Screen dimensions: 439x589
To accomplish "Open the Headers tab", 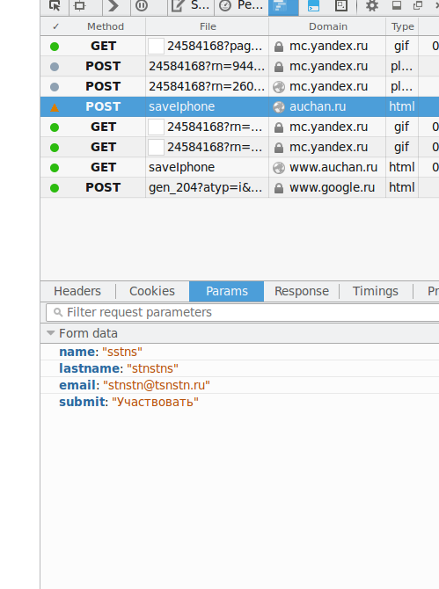I will pyautogui.click(x=77, y=291).
